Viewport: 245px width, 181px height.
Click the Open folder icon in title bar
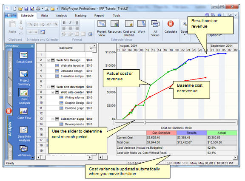click(x=20, y=8)
